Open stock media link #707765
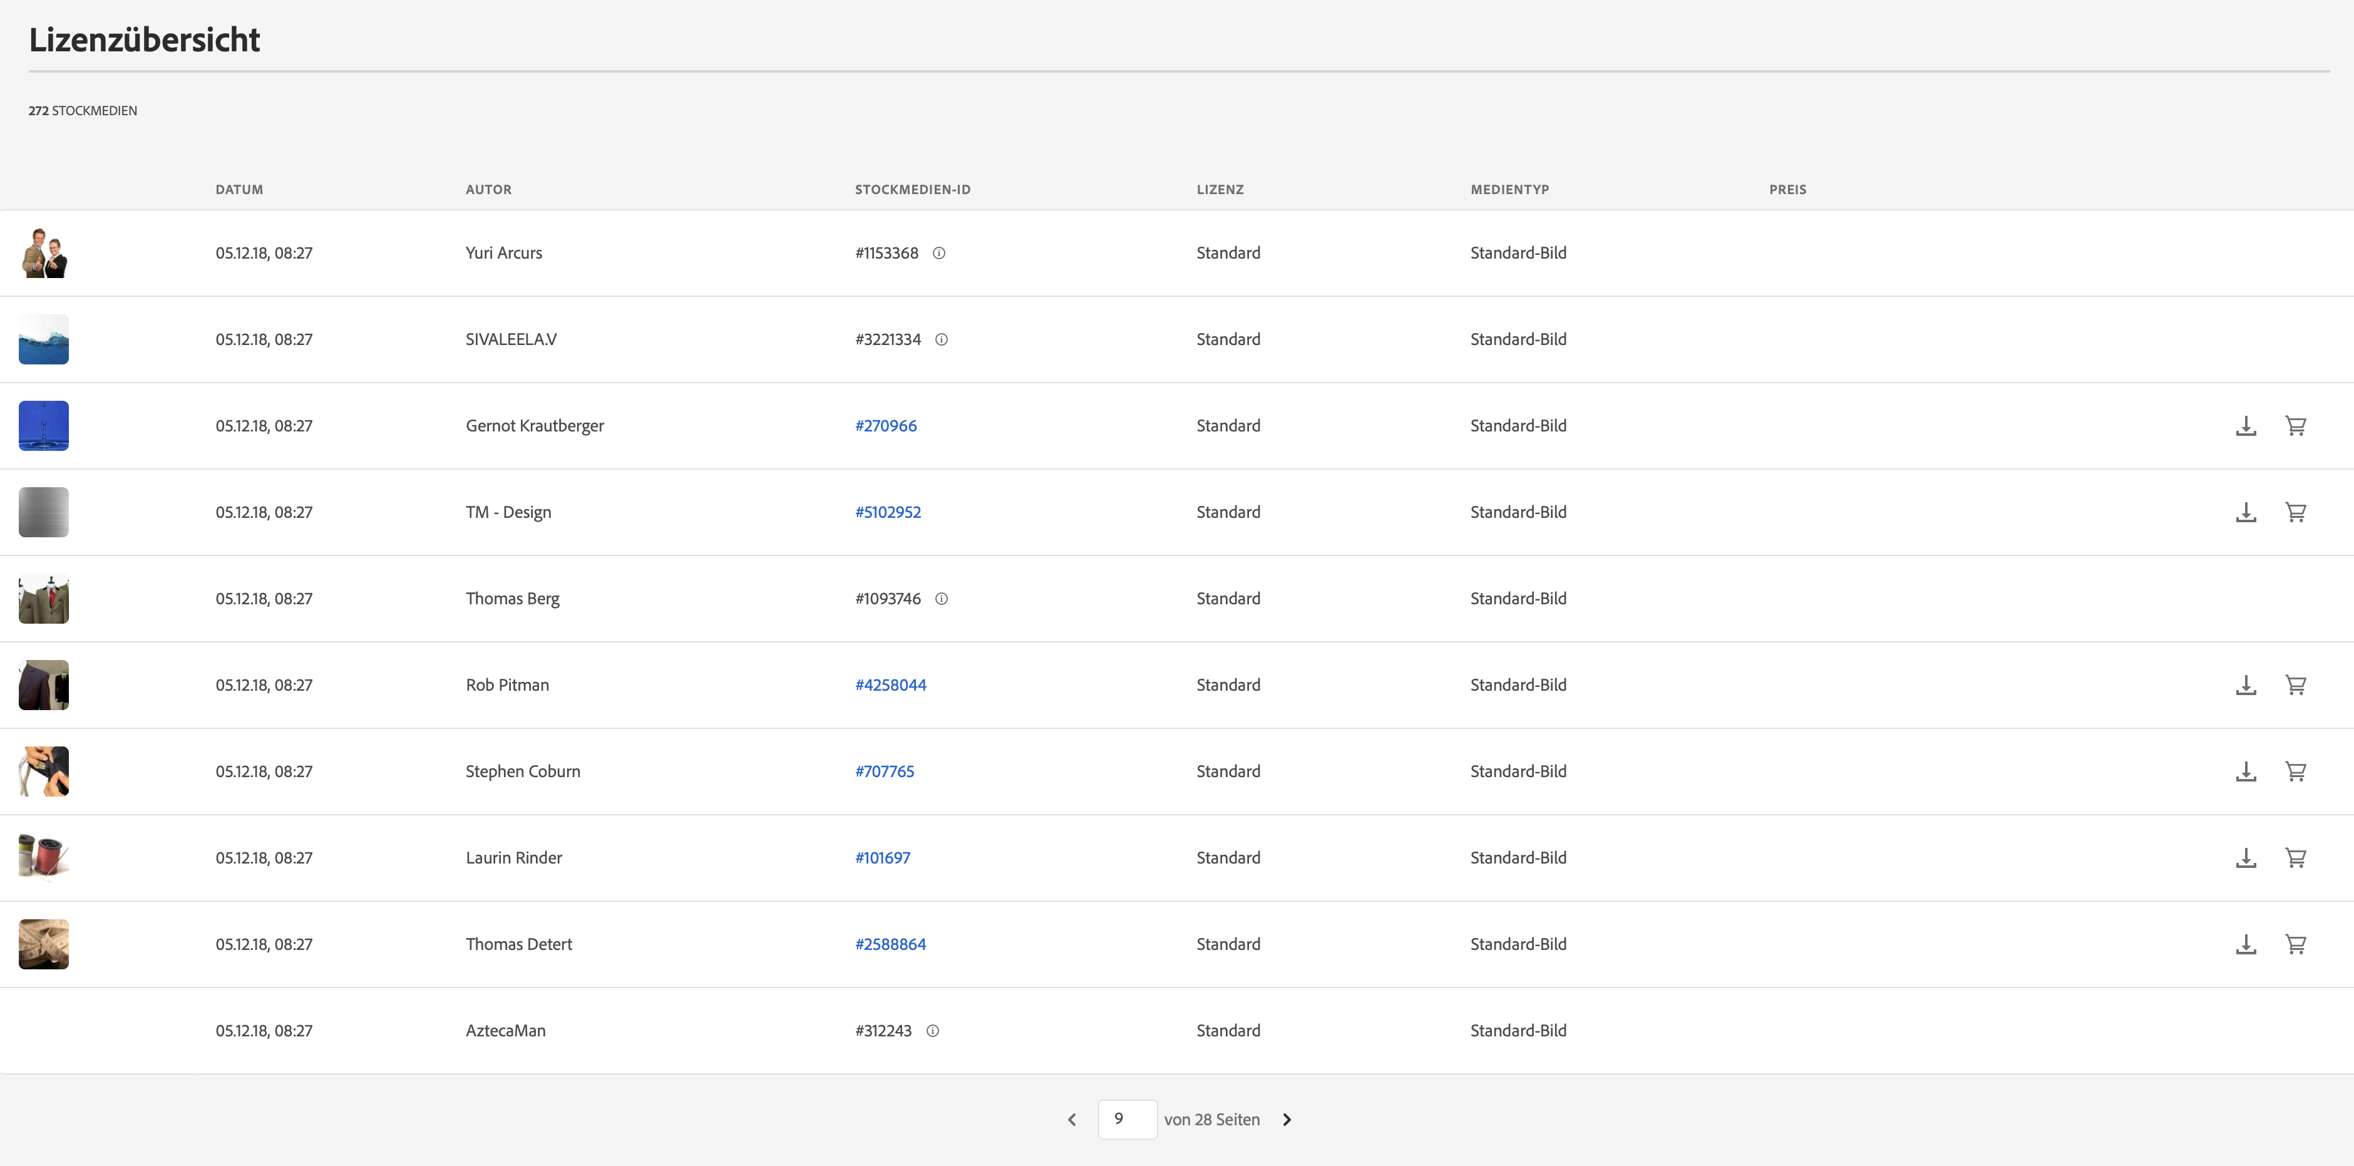The height and width of the screenshot is (1166, 2354). click(883, 771)
